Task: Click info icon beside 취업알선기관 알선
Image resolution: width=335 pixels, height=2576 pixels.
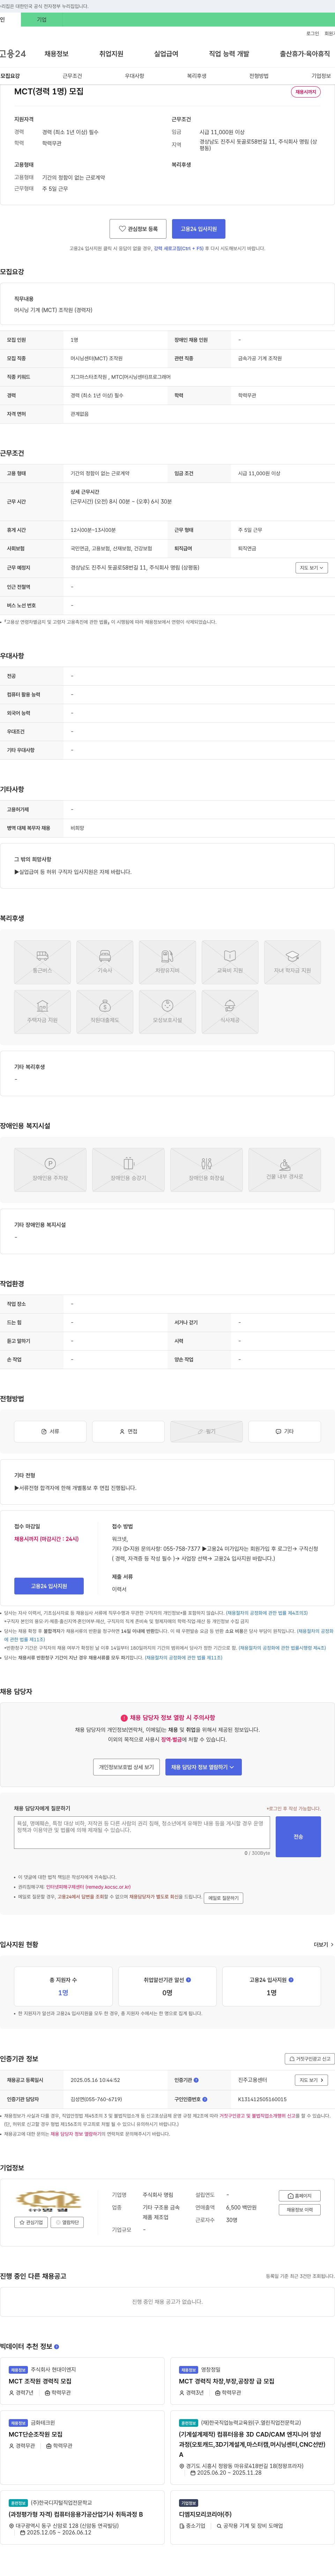Action: coord(188,1979)
